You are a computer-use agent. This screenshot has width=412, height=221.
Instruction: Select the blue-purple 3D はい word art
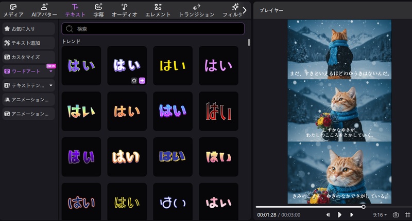coord(173,111)
